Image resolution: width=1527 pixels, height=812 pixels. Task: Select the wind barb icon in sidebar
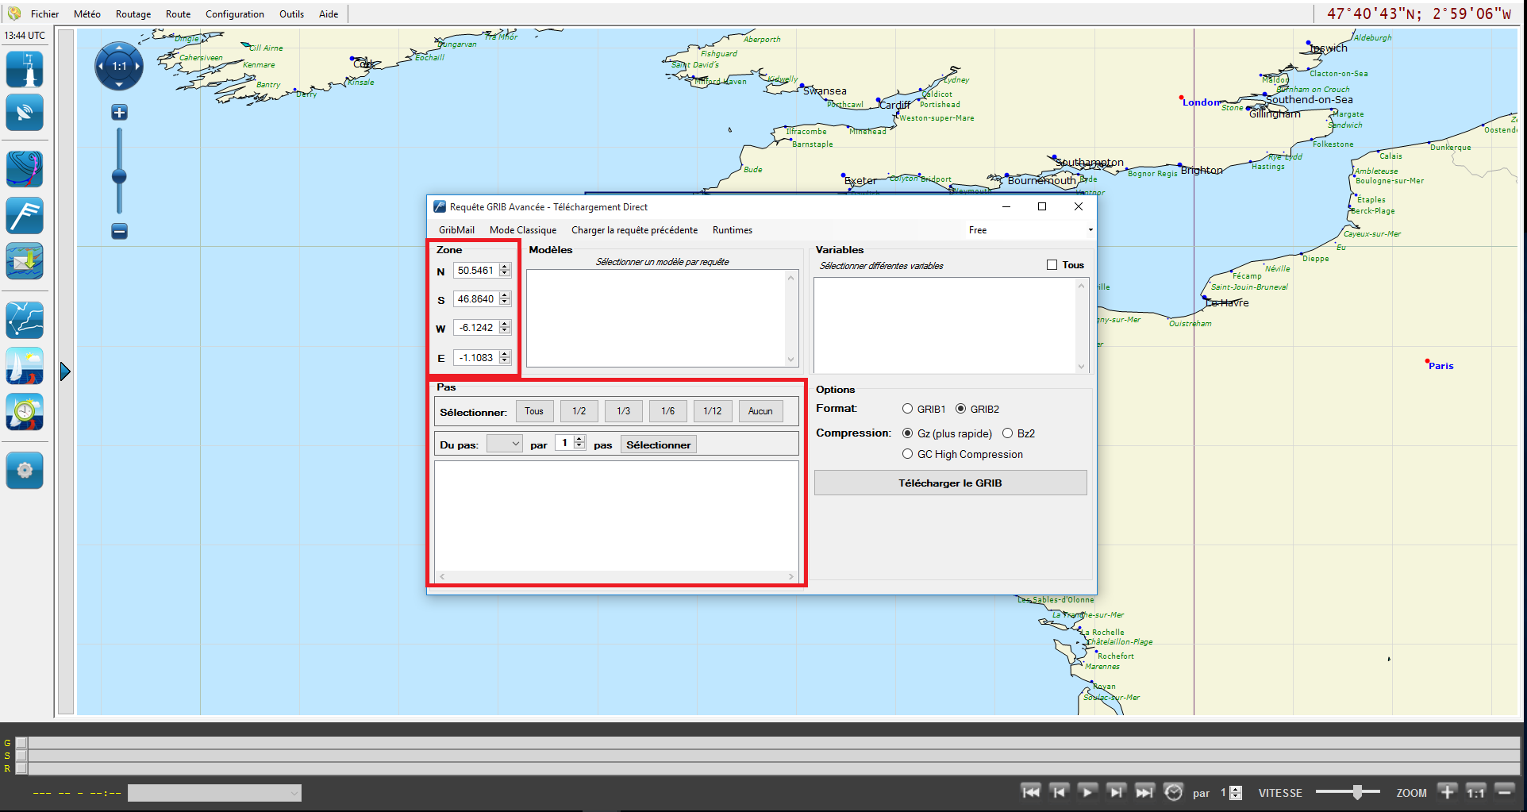25,215
